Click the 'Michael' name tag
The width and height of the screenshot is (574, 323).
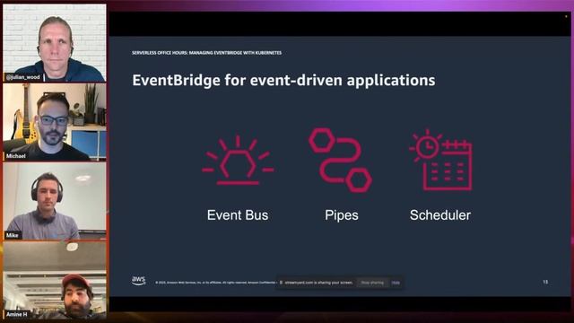[16, 156]
